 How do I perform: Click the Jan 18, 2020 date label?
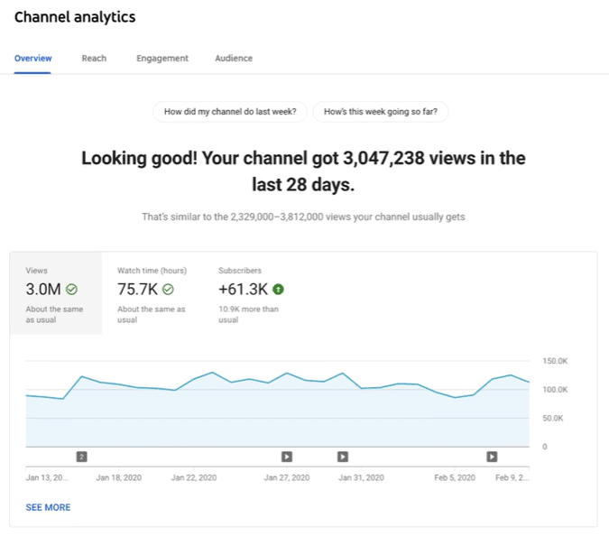click(x=119, y=477)
